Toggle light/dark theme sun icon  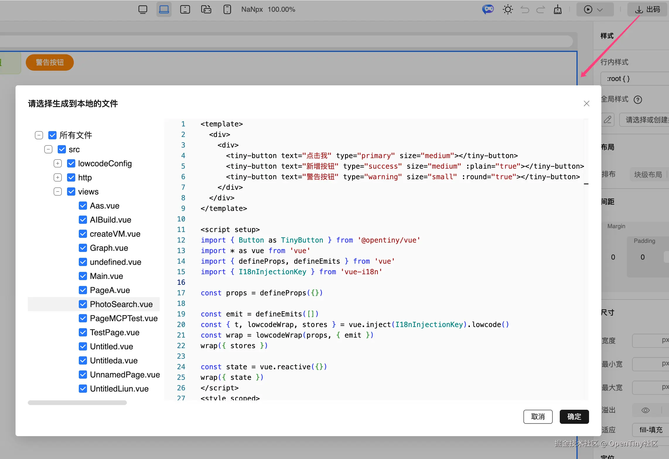pyautogui.click(x=508, y=9)
